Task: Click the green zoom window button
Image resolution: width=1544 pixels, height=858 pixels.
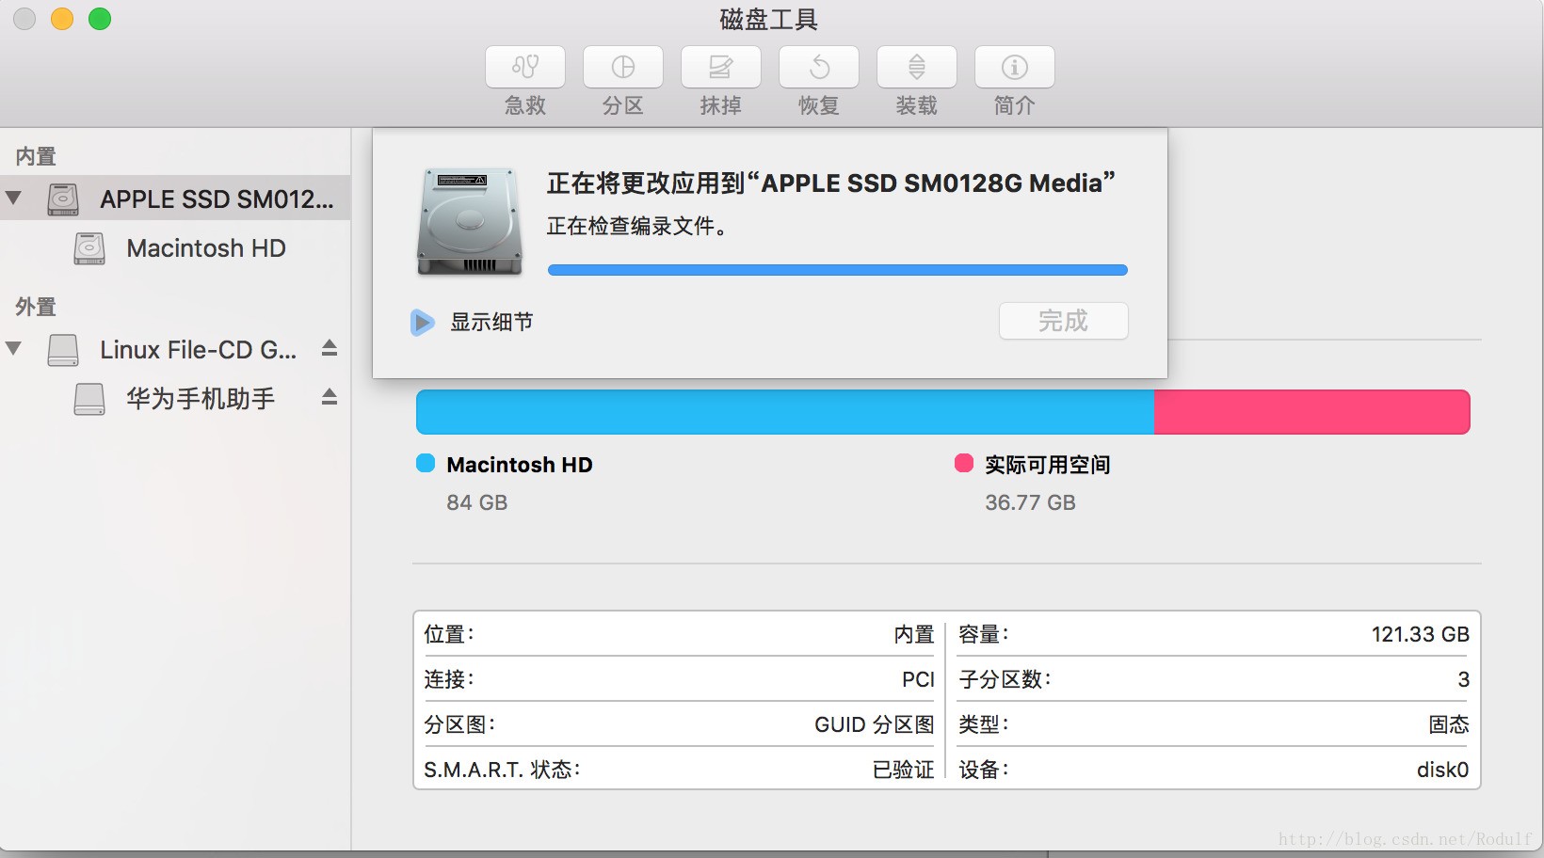Action: click(x=100, y=19)
